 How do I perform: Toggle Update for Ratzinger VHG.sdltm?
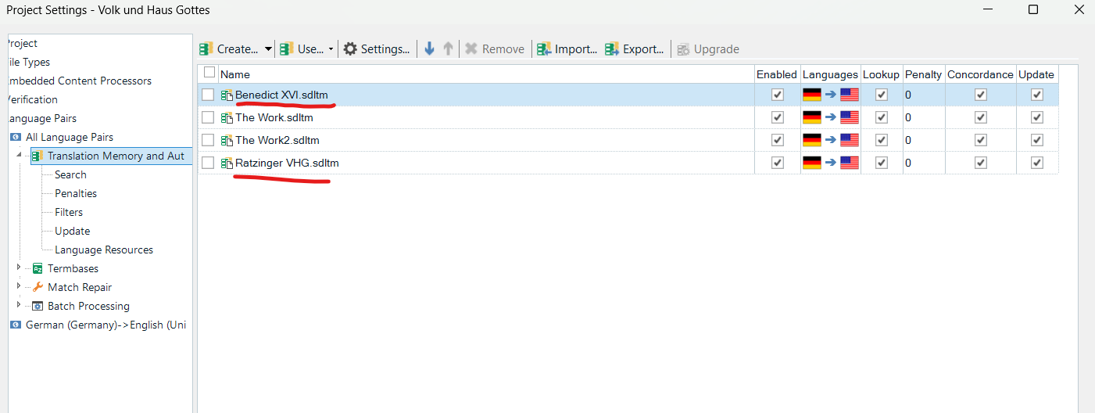pos(1037,163)
